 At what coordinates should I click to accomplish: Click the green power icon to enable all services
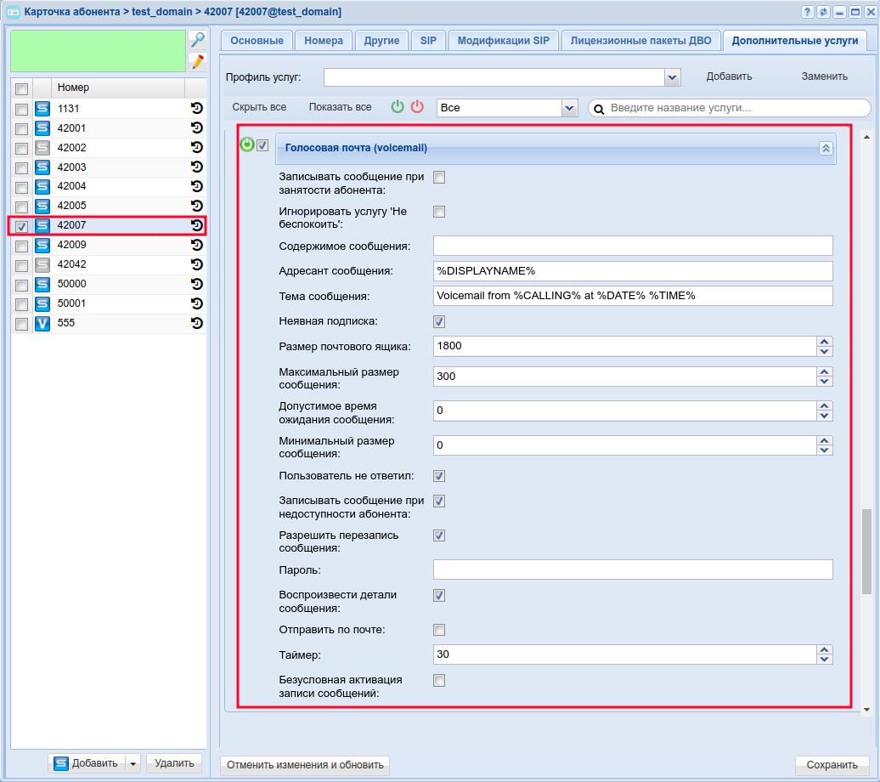tap(398, 107)
